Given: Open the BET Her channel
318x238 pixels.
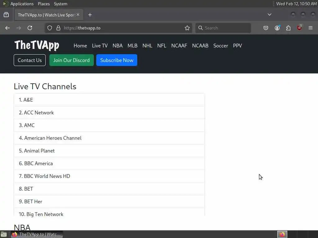Looking at the screenshot, I should click(x=109, y=201).
